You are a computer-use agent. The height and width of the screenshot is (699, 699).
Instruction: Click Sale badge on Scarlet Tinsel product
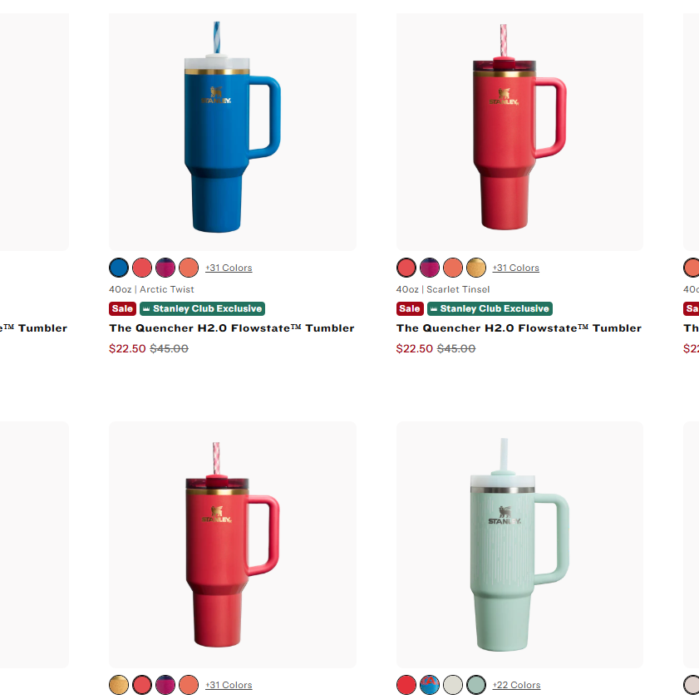pos(410,308)
